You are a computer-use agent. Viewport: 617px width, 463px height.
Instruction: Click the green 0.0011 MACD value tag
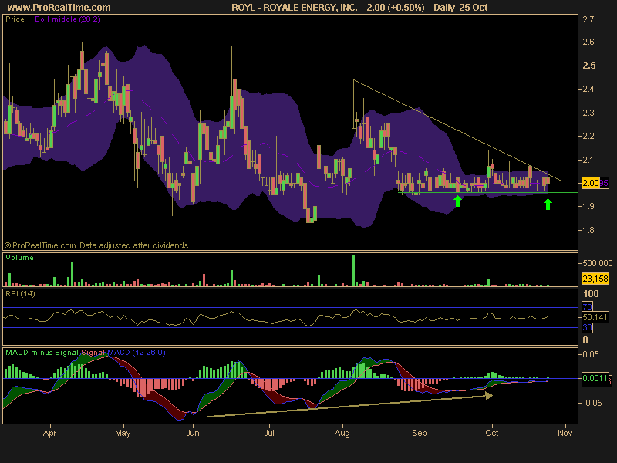(x=595, y=378)
